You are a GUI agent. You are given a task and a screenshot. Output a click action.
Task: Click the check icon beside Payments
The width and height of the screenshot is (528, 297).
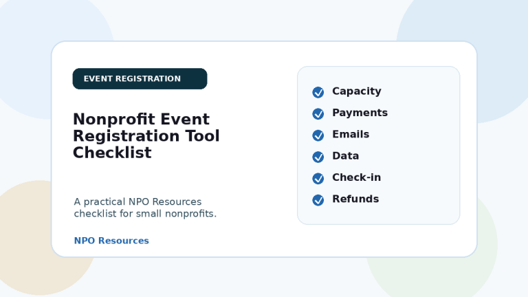point(318,114)
